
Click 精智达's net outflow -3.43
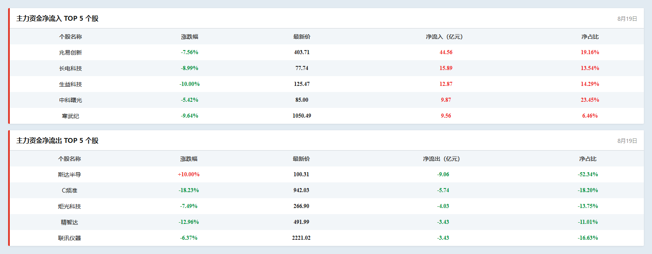[x=443, y=222]
